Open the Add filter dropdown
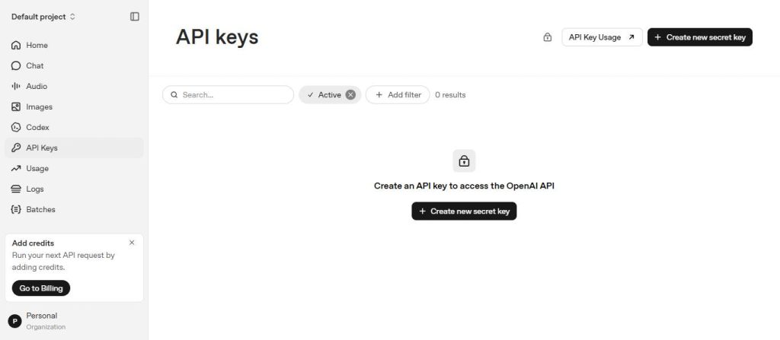 click(398, 95)
